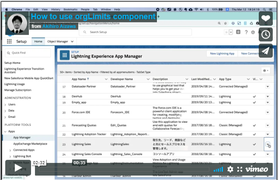Open App Type column menu chevron
The width and height of the screenshot is (278, 180).
248,79
